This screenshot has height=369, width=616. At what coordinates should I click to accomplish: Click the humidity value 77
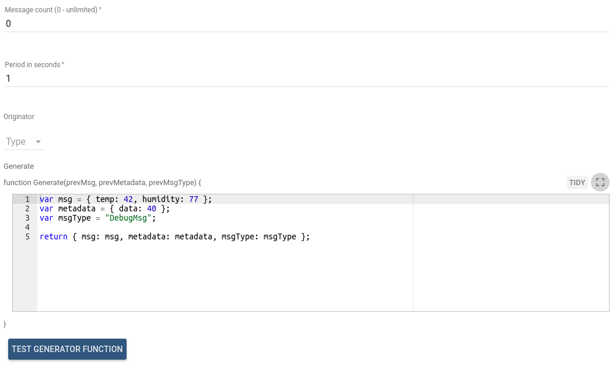193,199
